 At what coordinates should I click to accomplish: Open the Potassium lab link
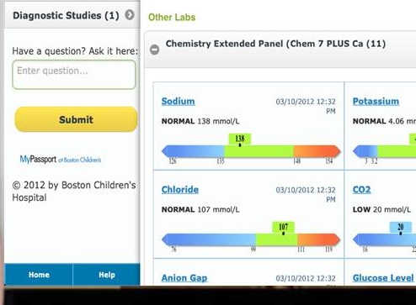(x=376, y=101)
